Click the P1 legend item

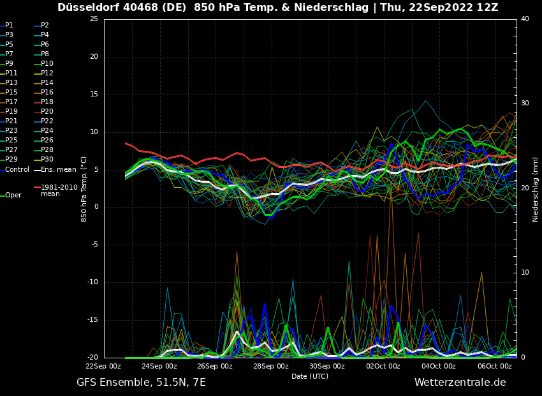9,26
